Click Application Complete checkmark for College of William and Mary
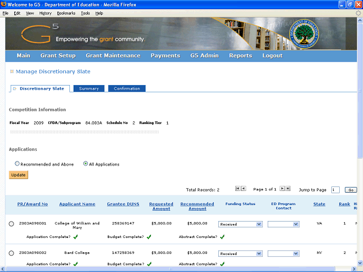Viewport: 363px width, 272px height. (75, 237)
